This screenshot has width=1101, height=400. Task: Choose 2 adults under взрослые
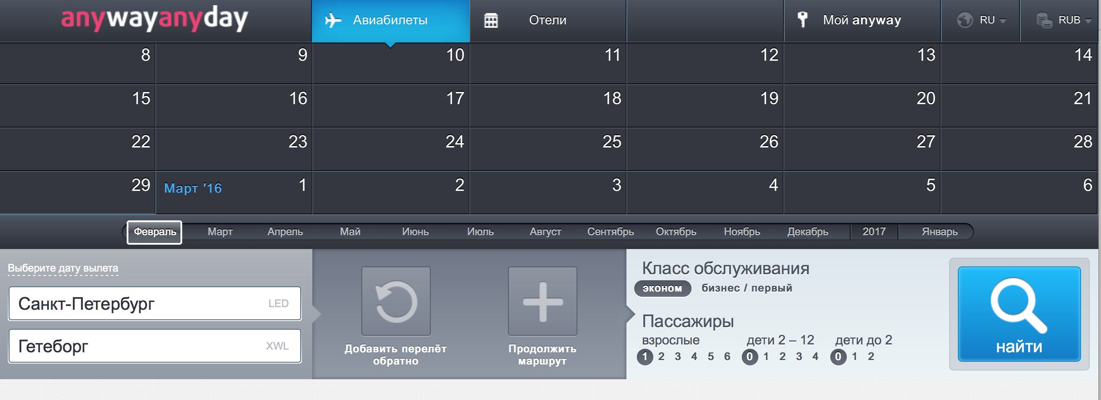coord(661,357)
